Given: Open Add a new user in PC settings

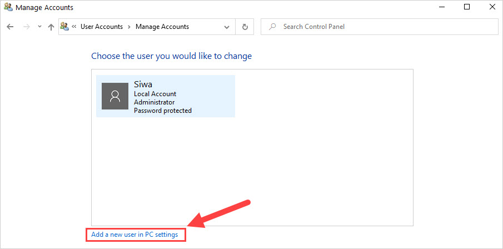Looking at the screenshot, I should point(135,235).
